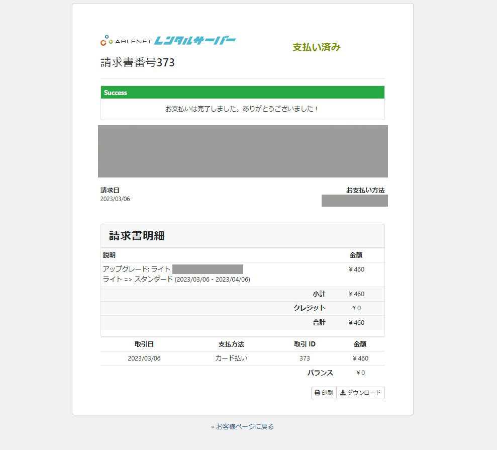Click the 請求書明細 section heading
The width and height of the screenshot is (497, 450).
click(x=137, y=236)
